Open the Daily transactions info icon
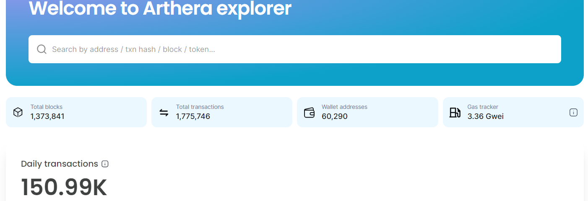 click(105, 164)
